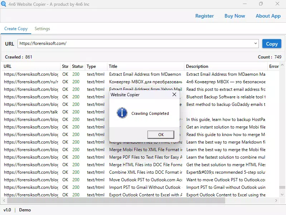Click the vertical scrollbar down arrow

click(282, 195)
